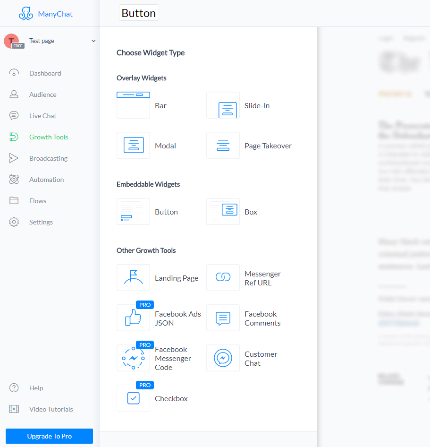Click the Checkbox tool label
Screen dimensions: 430x447
(171, 398)
